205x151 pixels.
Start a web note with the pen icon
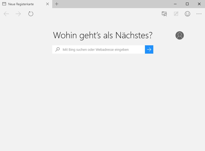click(176, 14)
